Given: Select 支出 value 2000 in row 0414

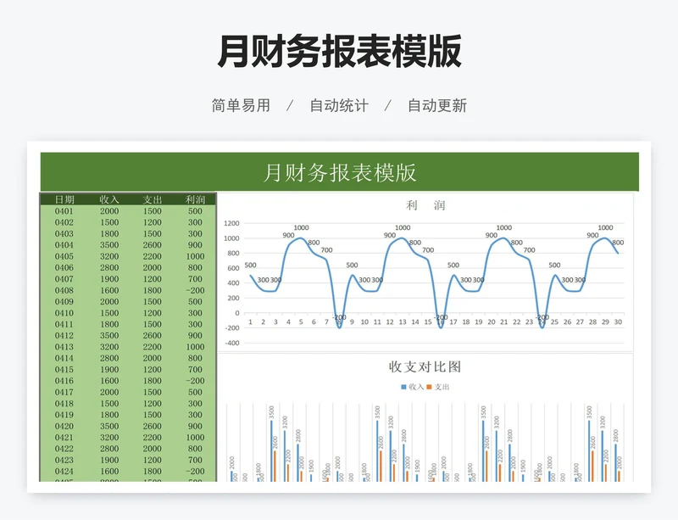Looking at the screenshot, I should click(153, 358).
